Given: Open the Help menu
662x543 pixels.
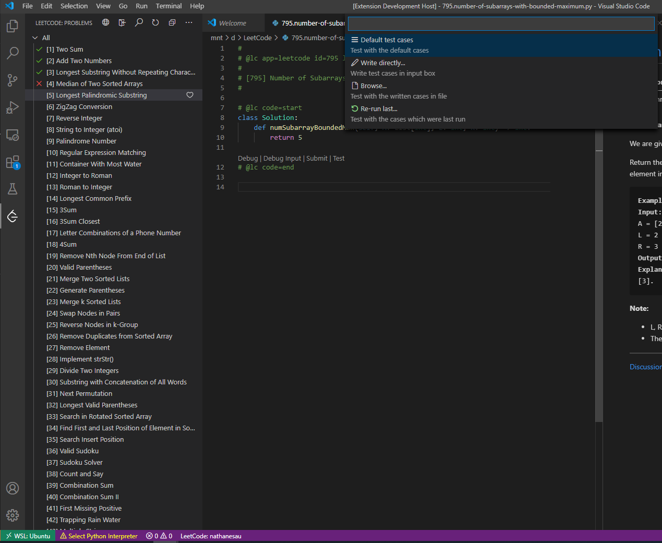Looking at the screenshot, I should click(197, 6).
